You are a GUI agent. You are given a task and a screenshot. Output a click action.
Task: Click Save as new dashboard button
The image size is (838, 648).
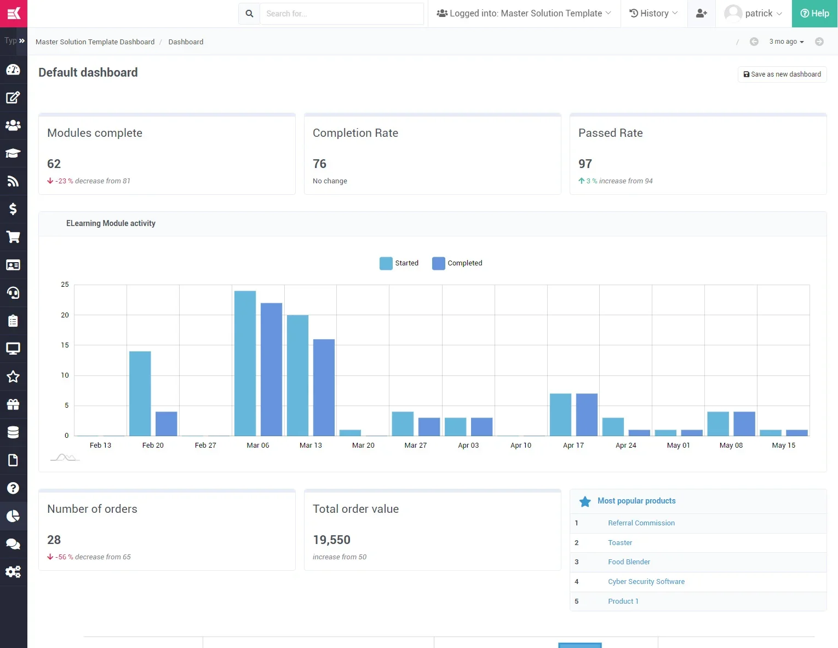(x=782, y=74)
